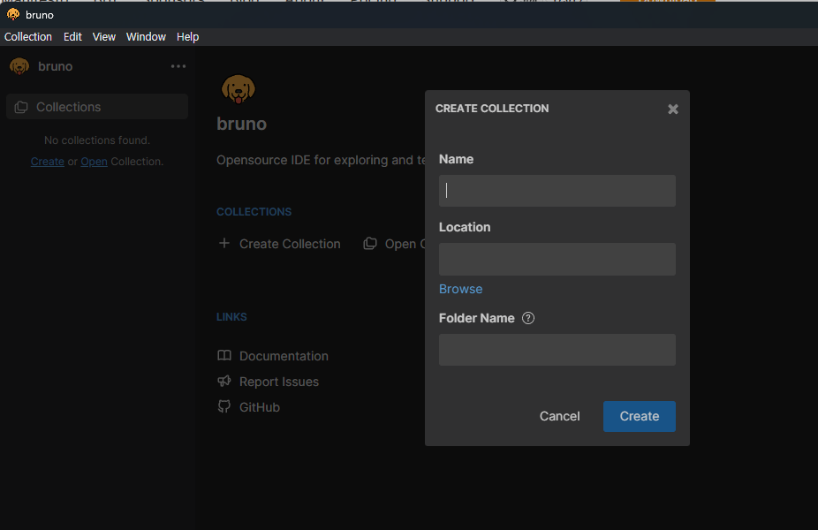Open the three-dot sidebar options menu
Image resolution: width=818 pixels, height=530 pixels.
click(x=178, y=66)
